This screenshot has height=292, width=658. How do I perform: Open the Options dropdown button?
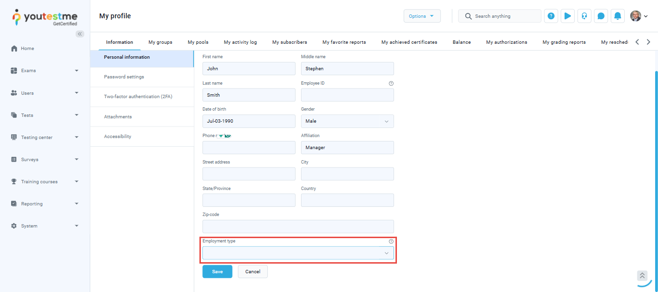tap(422, 16)
